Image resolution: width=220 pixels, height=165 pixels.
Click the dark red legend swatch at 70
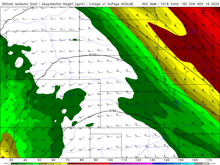pyautogui.click(x=71, y=164)
